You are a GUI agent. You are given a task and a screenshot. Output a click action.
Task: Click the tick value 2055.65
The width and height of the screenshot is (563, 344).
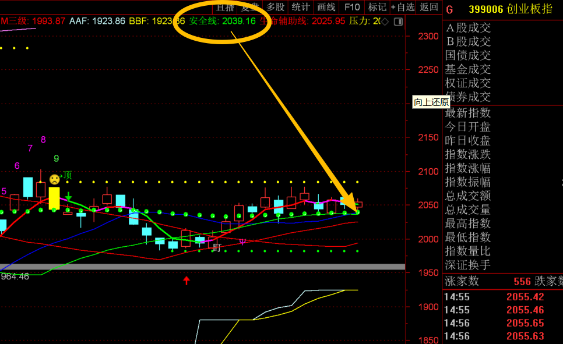click(x=525, y=323)
